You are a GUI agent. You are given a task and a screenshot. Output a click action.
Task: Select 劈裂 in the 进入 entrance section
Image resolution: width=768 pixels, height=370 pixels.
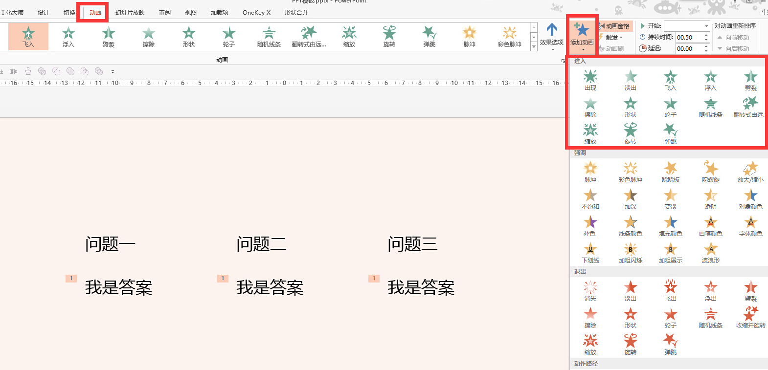tap(751, 80)
